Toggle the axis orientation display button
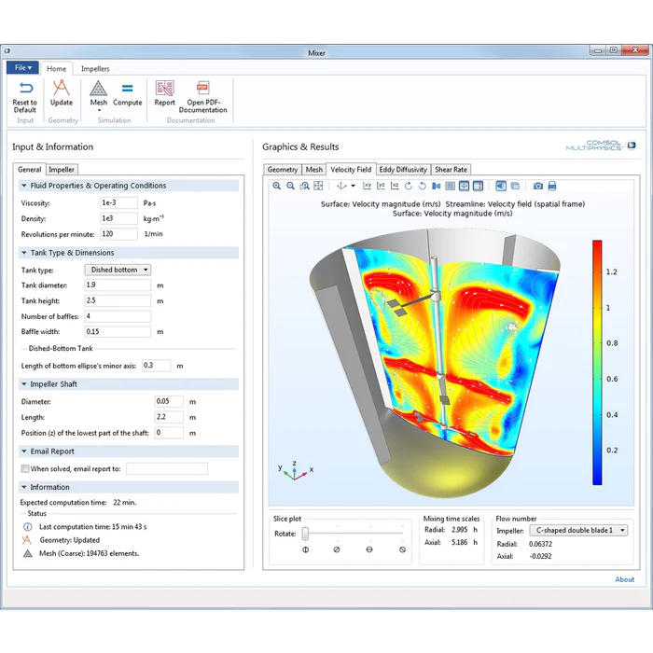The height and width of the screenshot is (653, 653). [x=464, y=187]
